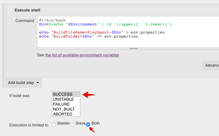Grab the command text area resize handle

(x=134, y=48)
